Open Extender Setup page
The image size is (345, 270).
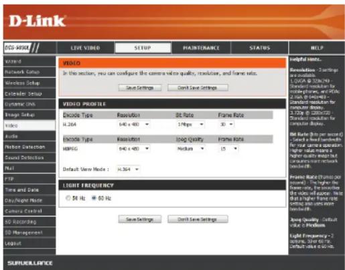point(29,94)
